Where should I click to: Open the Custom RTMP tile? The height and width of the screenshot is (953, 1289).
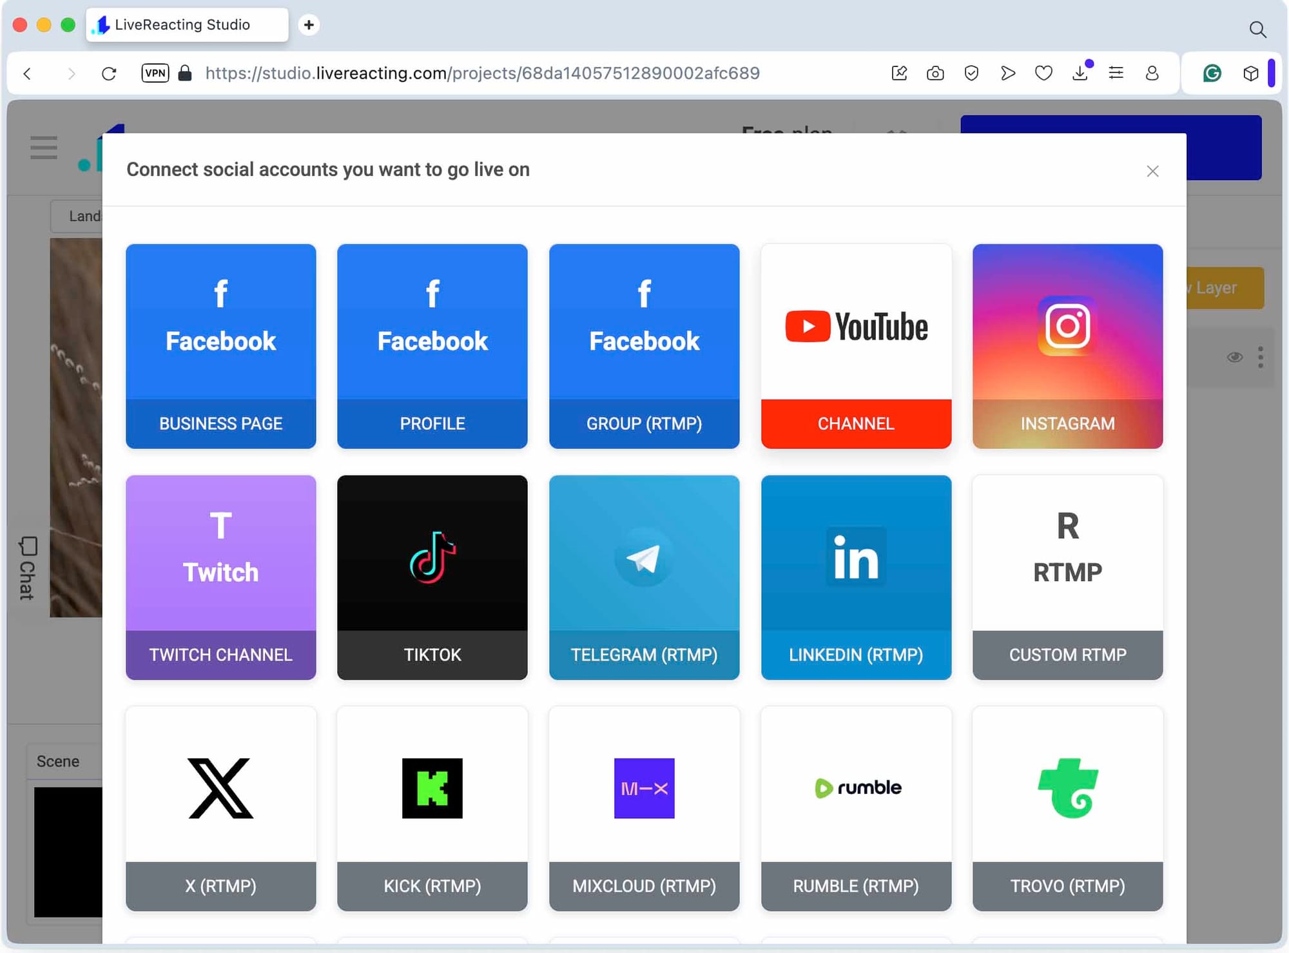[1067, 577]
